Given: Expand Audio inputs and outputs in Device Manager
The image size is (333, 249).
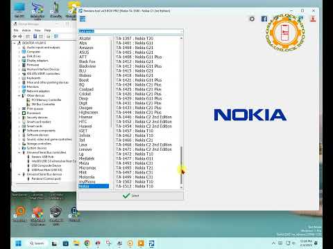Looking at the screenshot, I should tap(19, 48).
